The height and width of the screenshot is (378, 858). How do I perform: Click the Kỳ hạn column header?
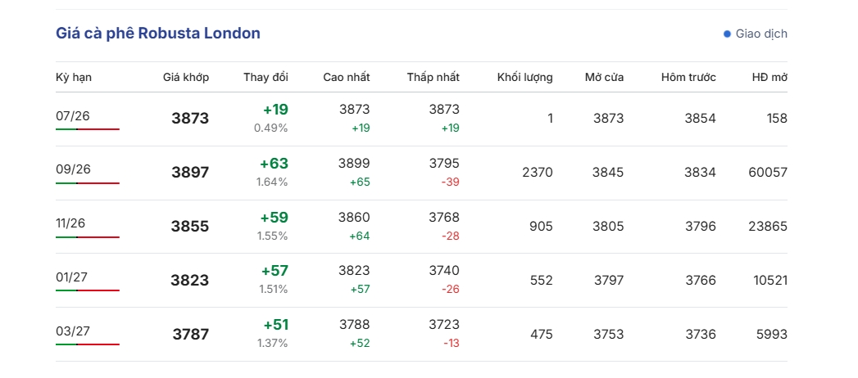coord(74,77)
